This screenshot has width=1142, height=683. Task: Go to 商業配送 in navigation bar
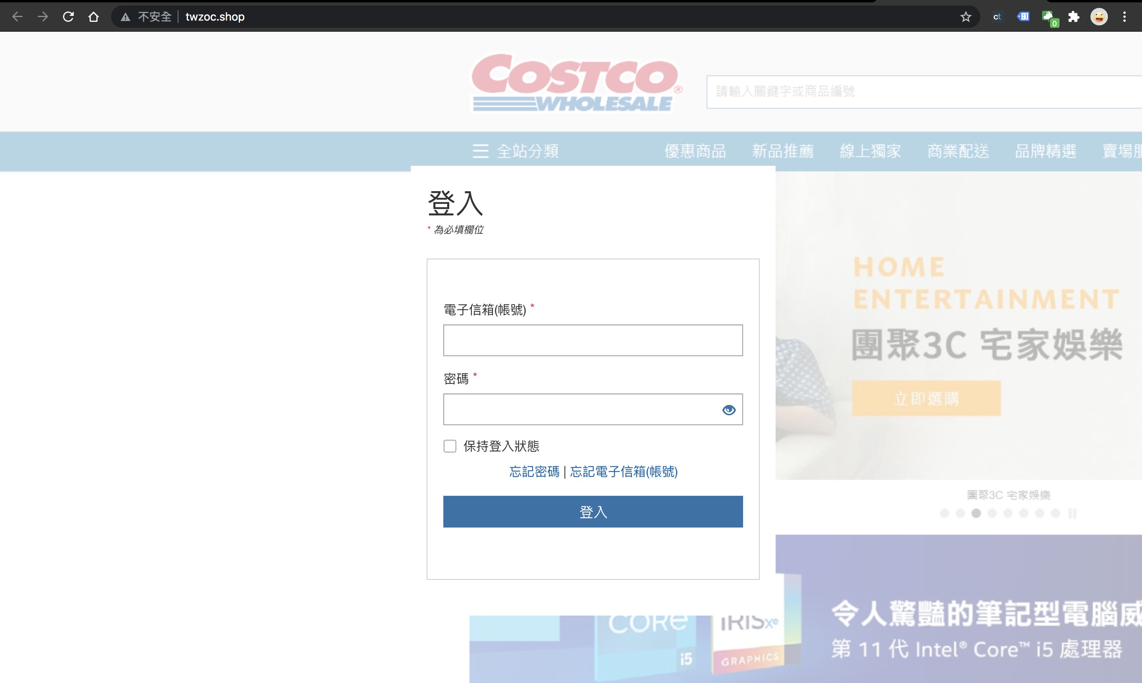(x=958, y=151)
